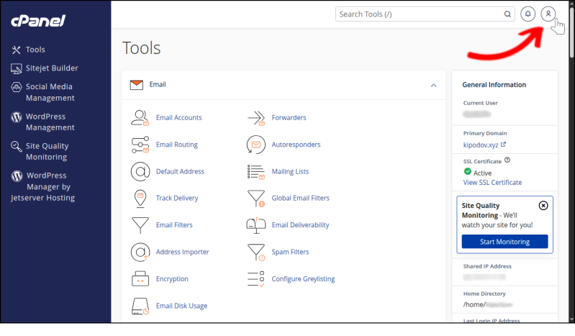
Task: Open the user account menu icon
Action: (x=548, y=14)
